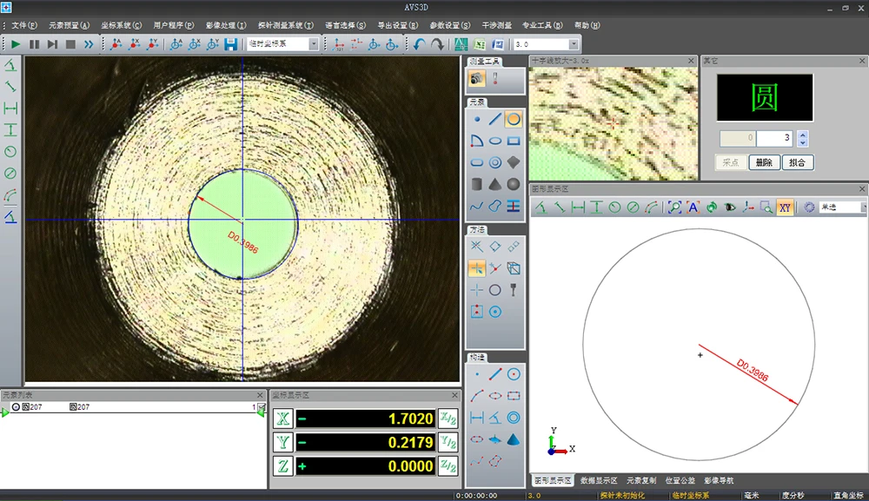Toggle the checkbox on the 圆207 list row
Image resolution: width=869 pixels, height=501 pixels.
[261, 406]
